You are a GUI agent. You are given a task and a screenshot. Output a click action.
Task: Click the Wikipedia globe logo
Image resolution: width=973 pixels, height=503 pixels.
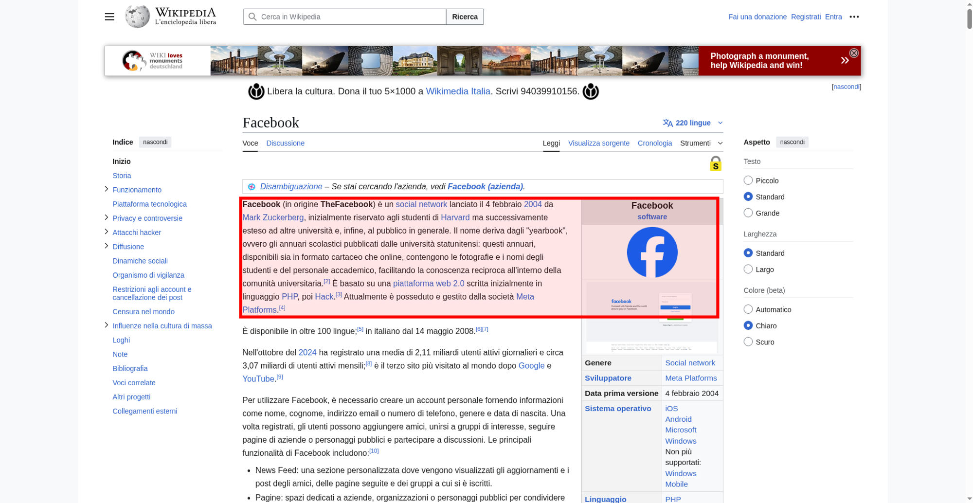[x=137, y=17]
